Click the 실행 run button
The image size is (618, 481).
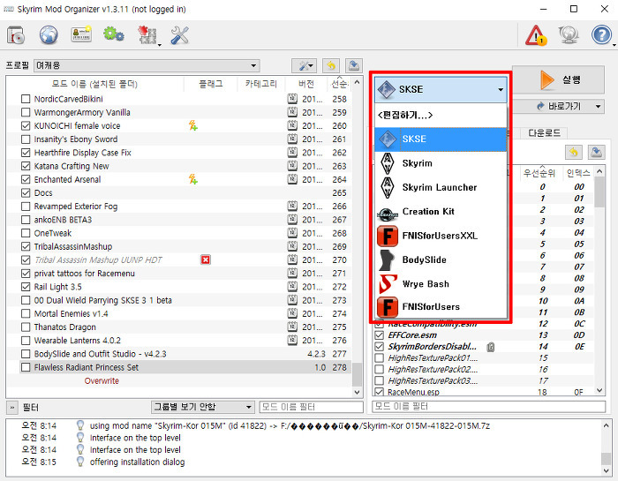(558, 80)
